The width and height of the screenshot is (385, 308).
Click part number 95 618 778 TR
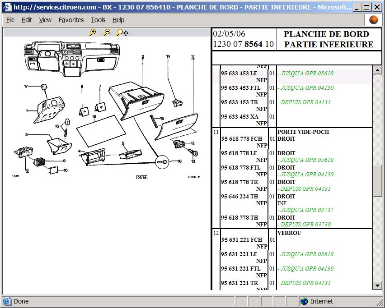(239, 182)
